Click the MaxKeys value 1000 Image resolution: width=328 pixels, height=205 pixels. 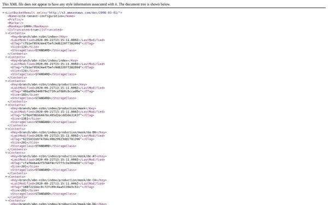[27, 26]
